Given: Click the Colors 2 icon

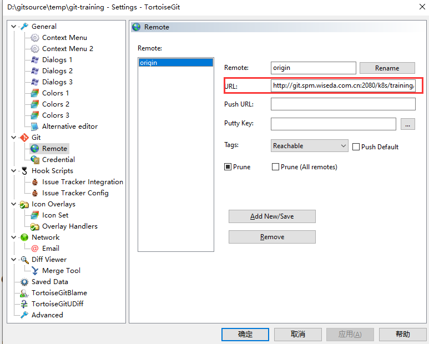Looking at the screenshot, I should pyautogui.click(x=35, y=104).
